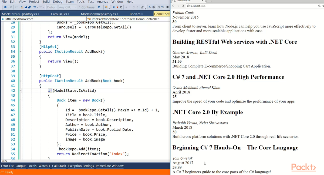Switch to MockCarouselRepository.cs tab
Viewport: 324px width, 175px height.
tap(21, 14)
